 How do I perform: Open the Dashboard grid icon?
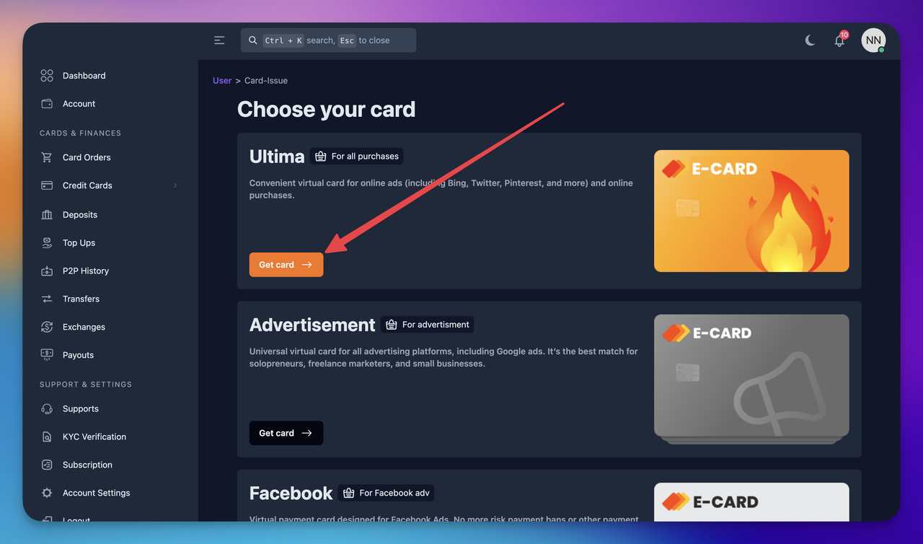tap(47, 76)
